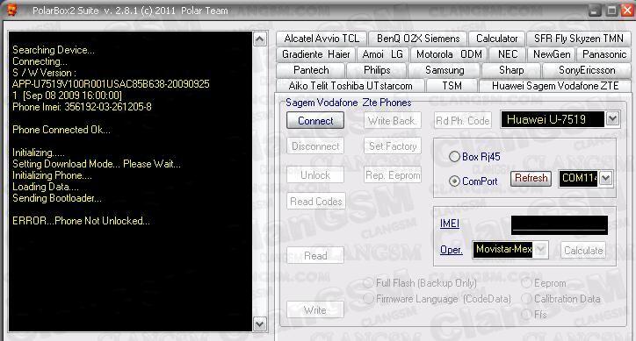This screenshot has height=341, width=636.
Task: Click the Connect button
Action: click(315, 121)
